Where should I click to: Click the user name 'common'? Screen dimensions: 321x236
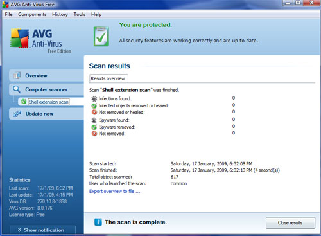(178, 183)
